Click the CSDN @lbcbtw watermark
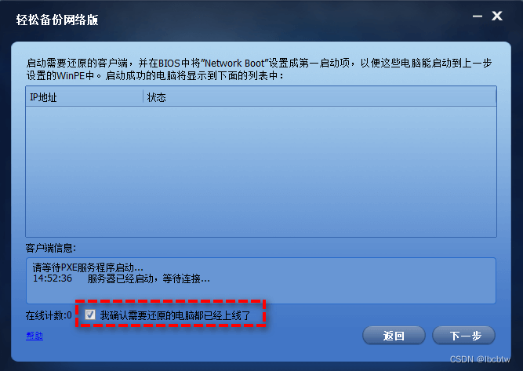 click(480, 359)
